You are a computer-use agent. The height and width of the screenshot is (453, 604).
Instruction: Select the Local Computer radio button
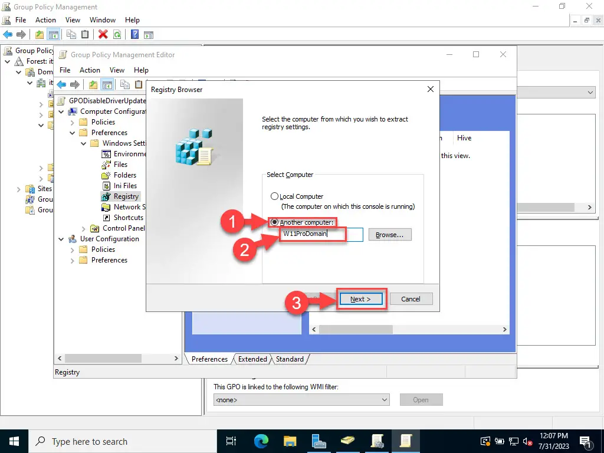(x=274, y=196)
